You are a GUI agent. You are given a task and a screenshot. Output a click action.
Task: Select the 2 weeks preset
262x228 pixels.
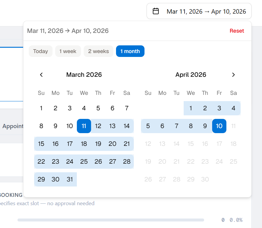tap(98, 51)
